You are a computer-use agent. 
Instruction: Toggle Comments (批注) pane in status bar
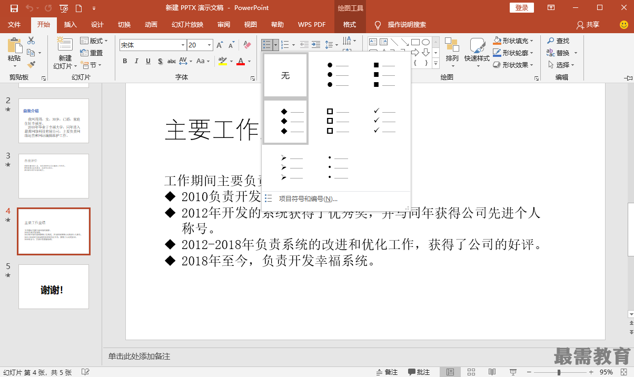click(419, 372)
